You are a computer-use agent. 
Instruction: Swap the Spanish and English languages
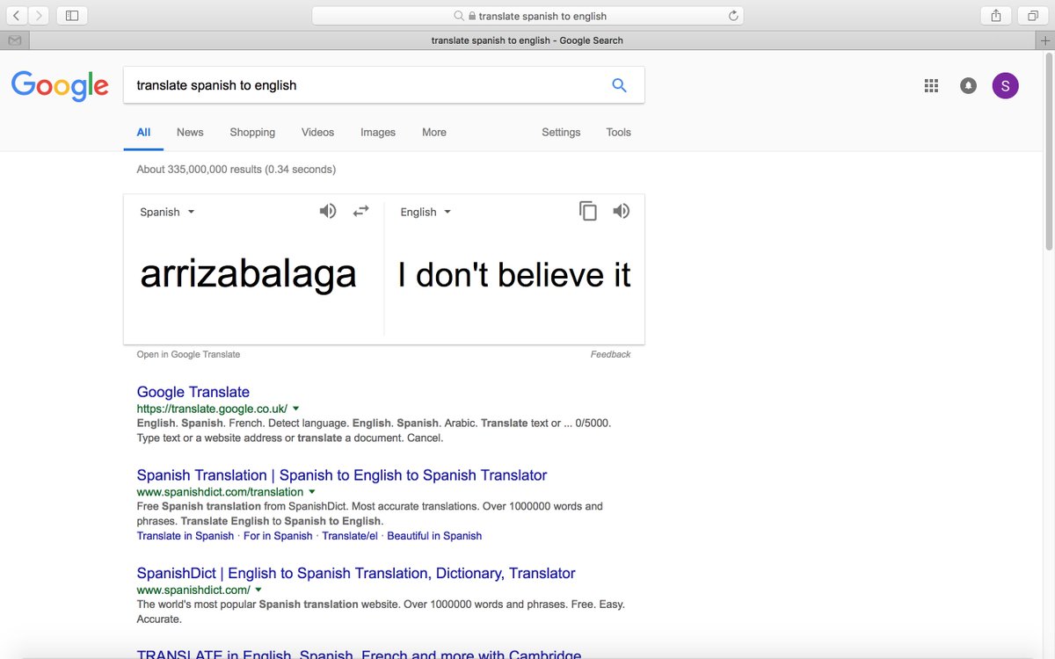tap(360, 211)
